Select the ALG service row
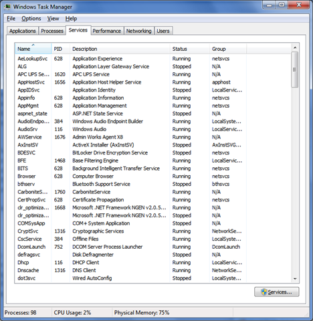 (x=153, y=66)
